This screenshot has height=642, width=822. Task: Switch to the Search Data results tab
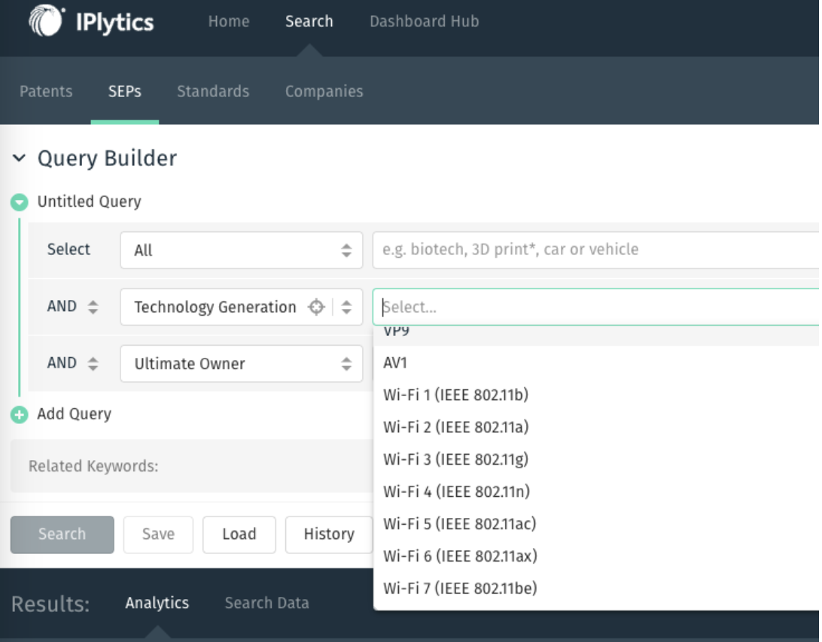coord(266,603)
